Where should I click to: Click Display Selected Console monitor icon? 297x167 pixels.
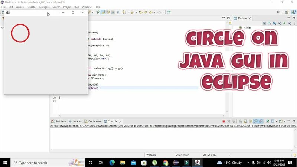click(272, 121)
